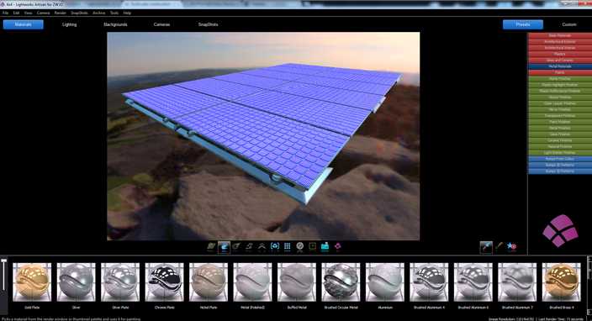The image size is (592, 321).
Task: Pick the Brushed Circular Metal thumbnail
Action: coord(341,282)
